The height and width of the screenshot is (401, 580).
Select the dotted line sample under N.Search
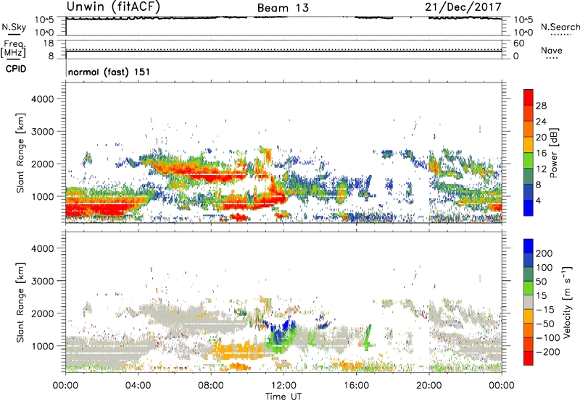point(561,35)
